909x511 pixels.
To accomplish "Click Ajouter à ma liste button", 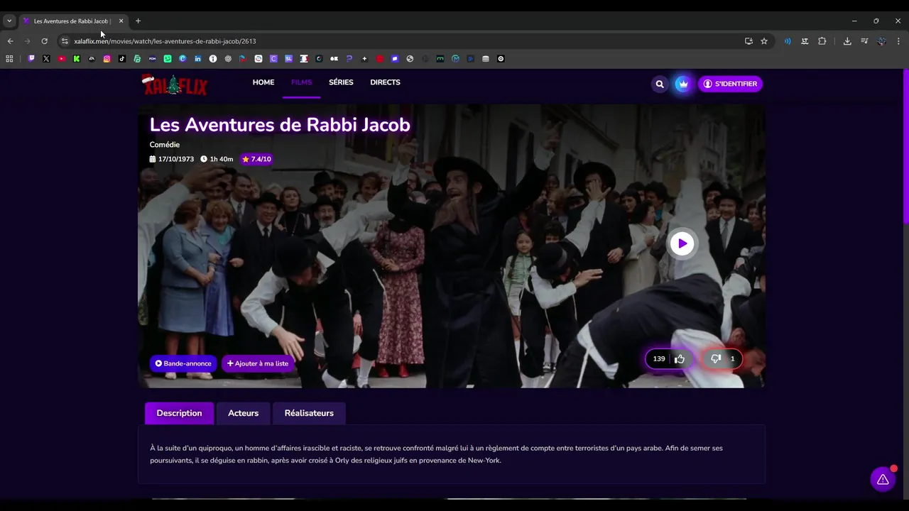I will click(x=258, y=363).
